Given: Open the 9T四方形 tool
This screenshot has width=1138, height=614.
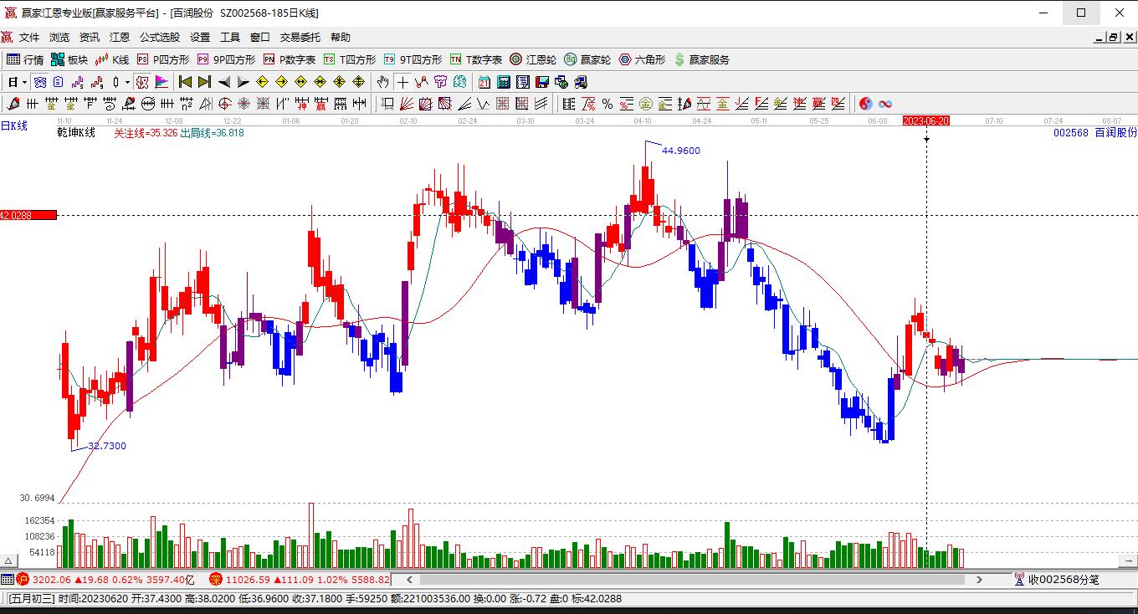Looking at the screenshot, I should point(413,59).
